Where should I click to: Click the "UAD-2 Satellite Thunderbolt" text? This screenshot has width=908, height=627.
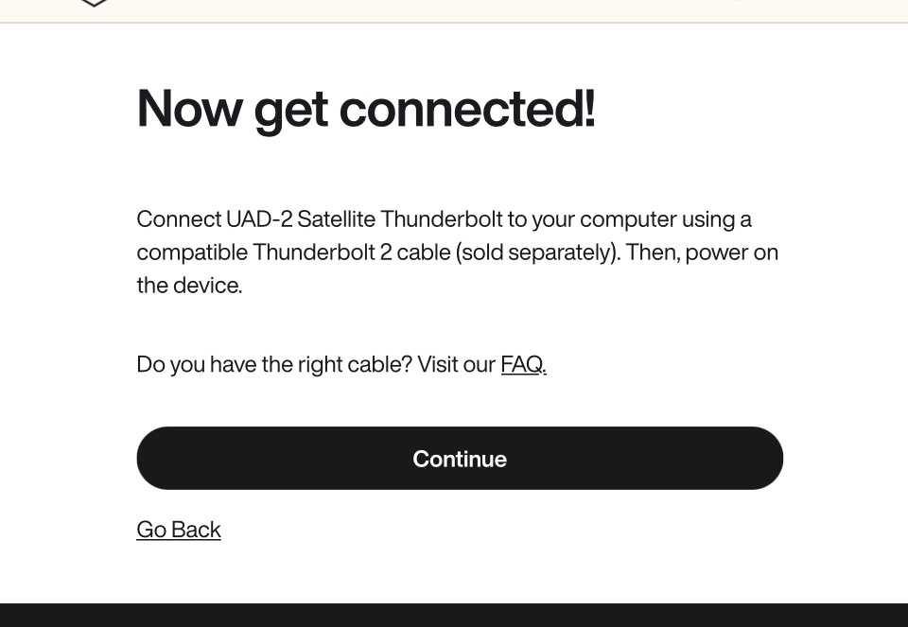coord(364,219)
